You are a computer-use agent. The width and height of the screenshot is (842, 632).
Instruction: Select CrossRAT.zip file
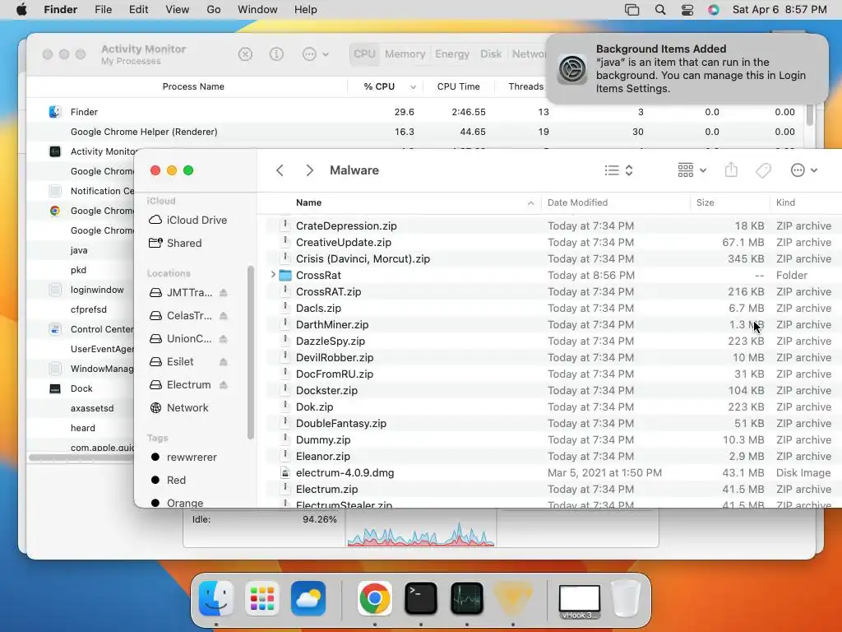(553, 292)
